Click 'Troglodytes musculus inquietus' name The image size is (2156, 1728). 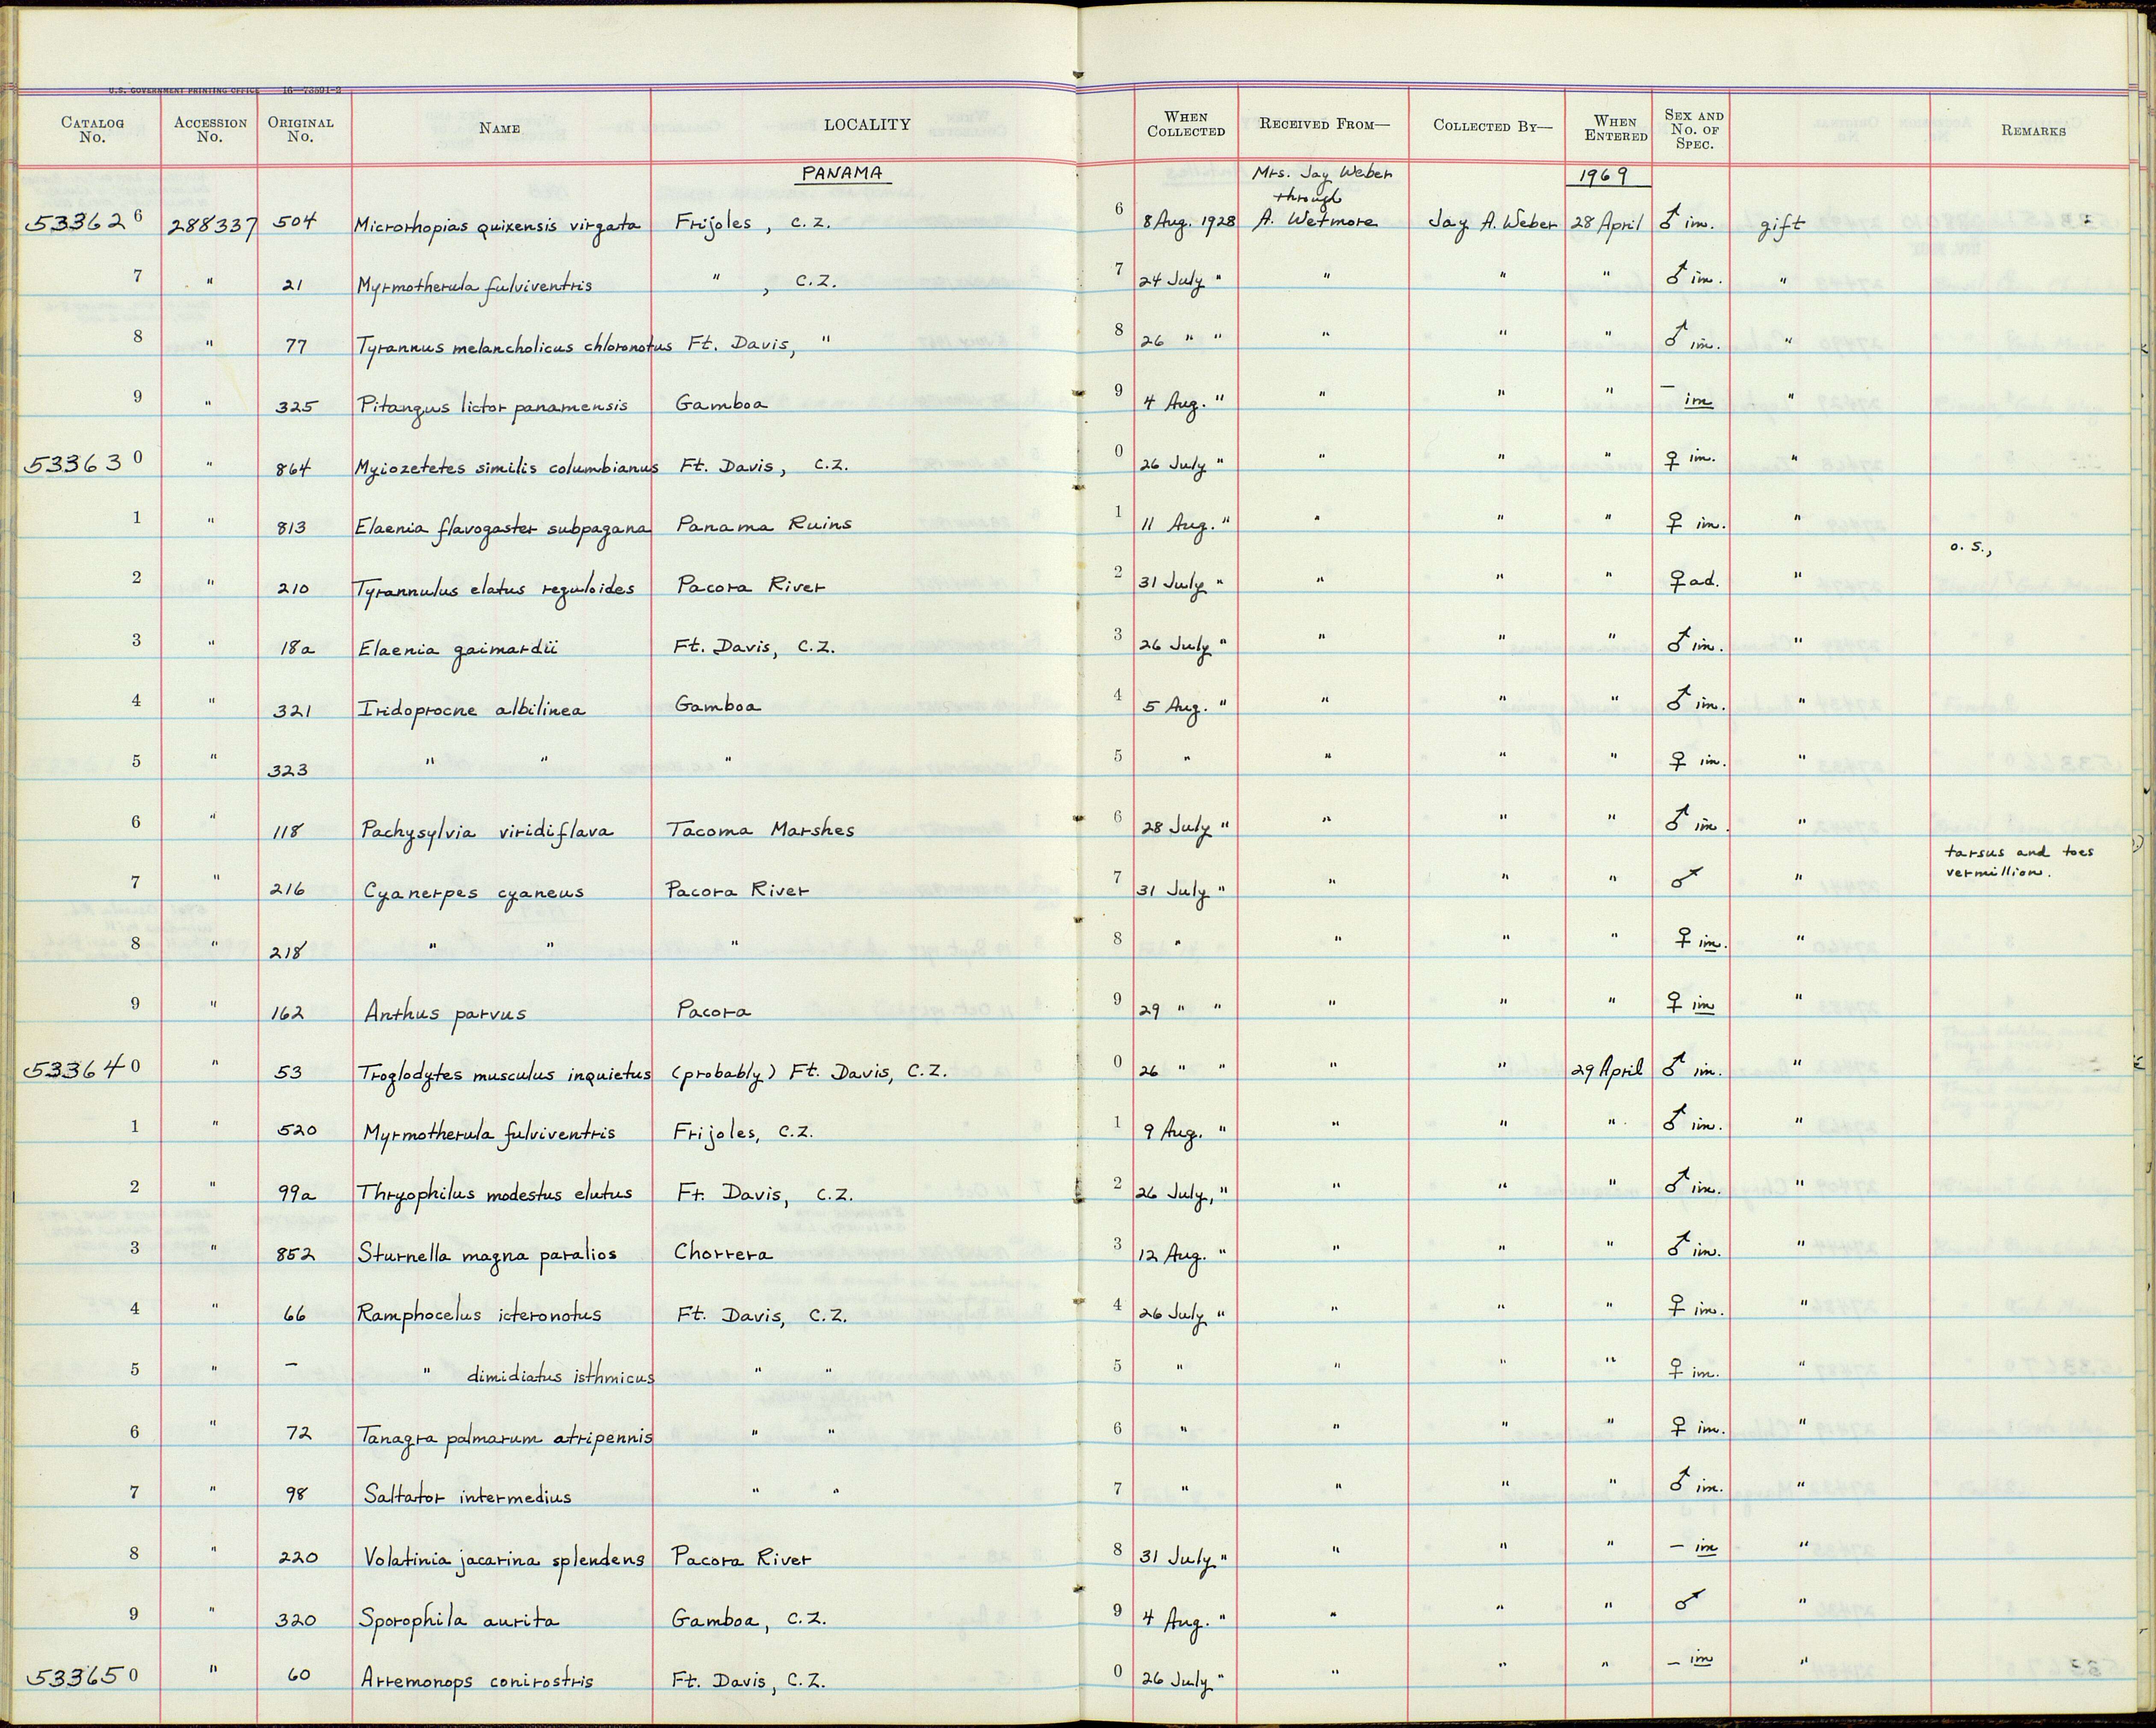(x=505, y=1073)
